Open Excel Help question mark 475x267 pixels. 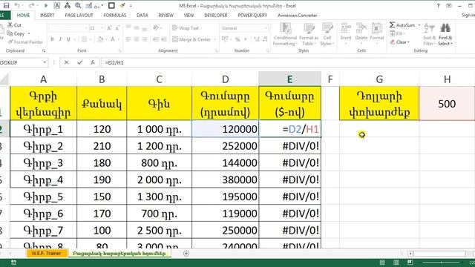click(438, 5)
